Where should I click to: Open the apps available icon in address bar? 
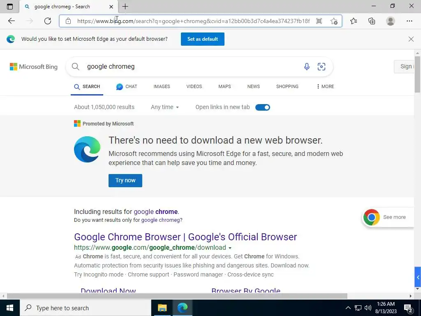click(319, 21)
